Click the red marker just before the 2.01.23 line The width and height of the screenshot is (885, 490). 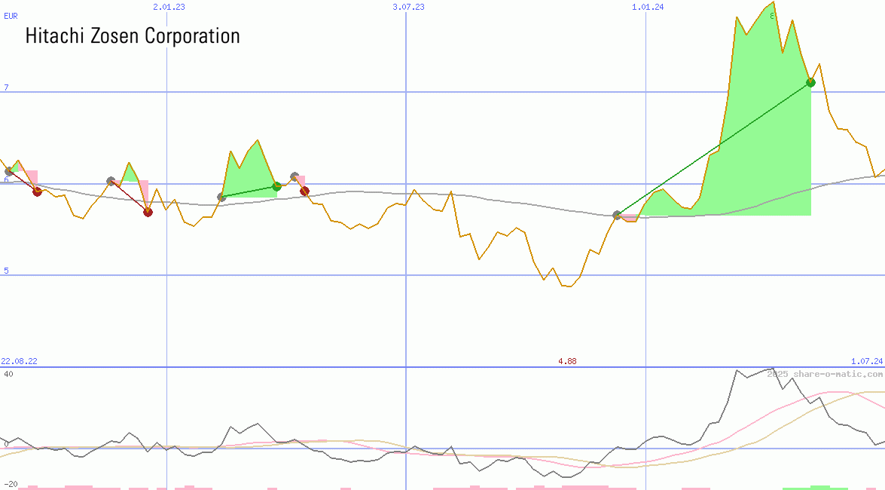[x=148, y=212]
